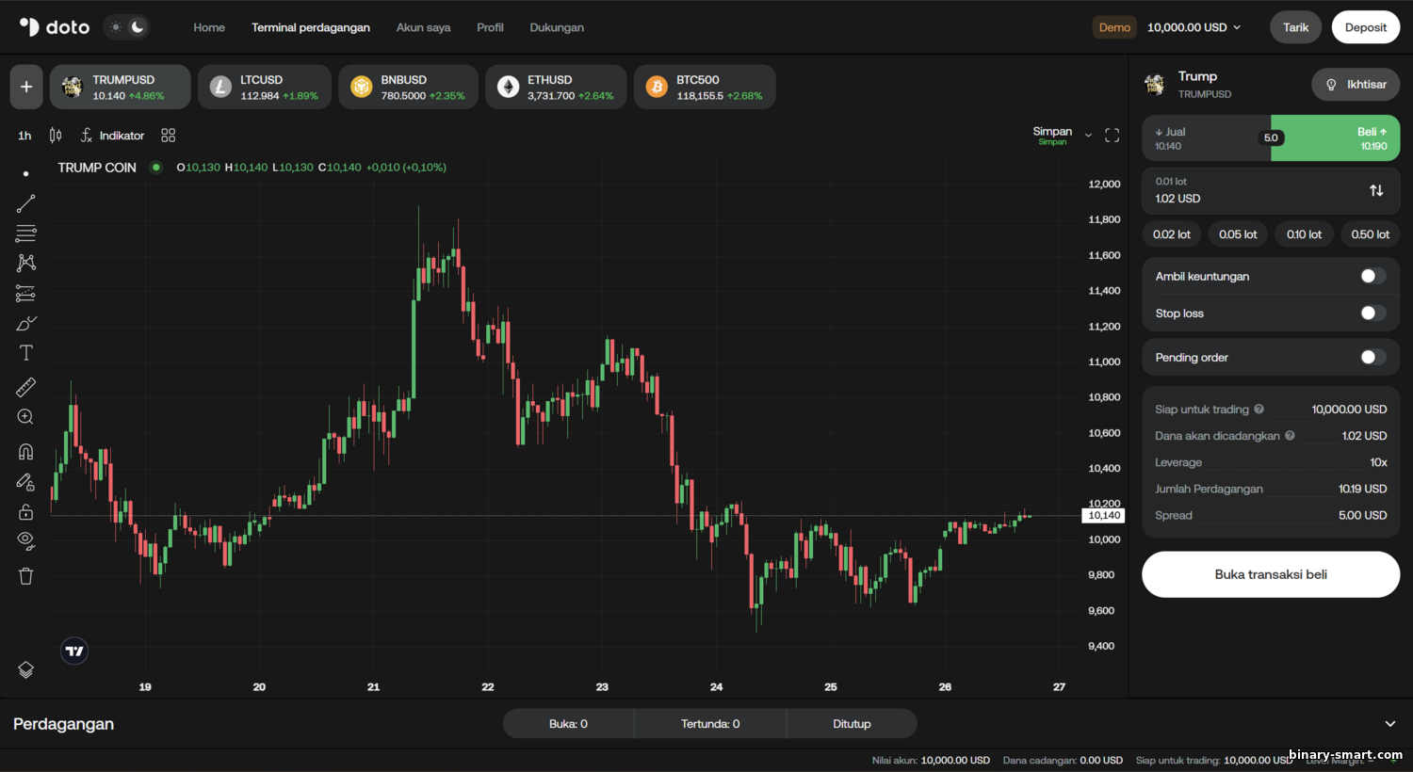Viewport: 1413px width, 772px height.
Task: Go to Akun saya menu
Action: (x=423, y=27)
